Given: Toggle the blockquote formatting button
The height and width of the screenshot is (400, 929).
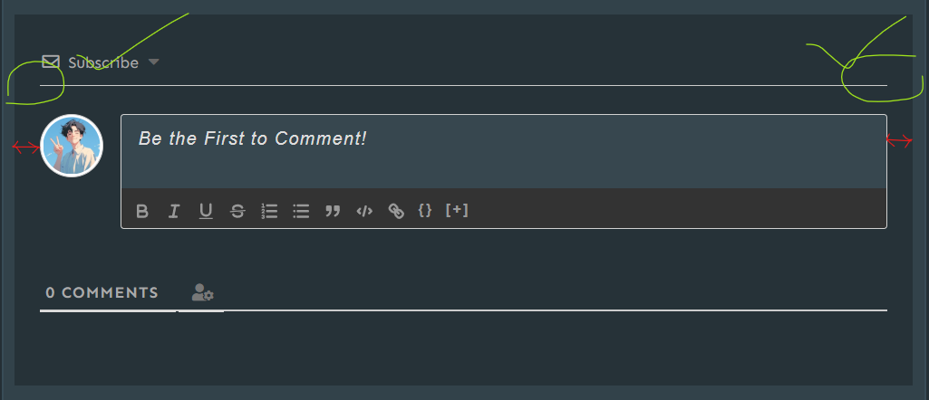Looking at the screenshot, I should click(x=333, y=211).
